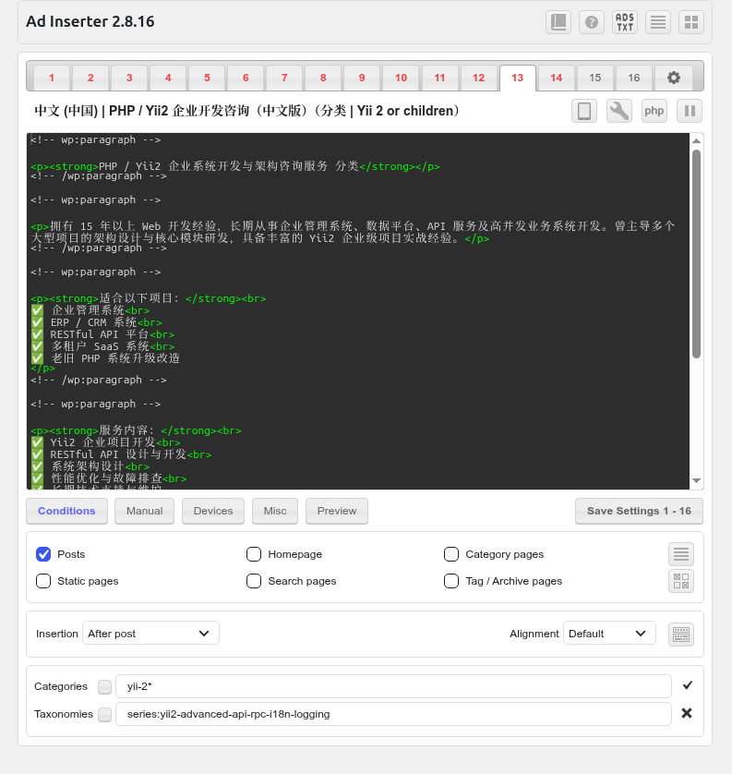Switch to block tab 1
732x774 pixels.
(52, 78)
